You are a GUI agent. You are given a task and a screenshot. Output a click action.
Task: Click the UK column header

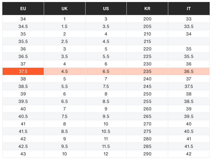[65, 9]
